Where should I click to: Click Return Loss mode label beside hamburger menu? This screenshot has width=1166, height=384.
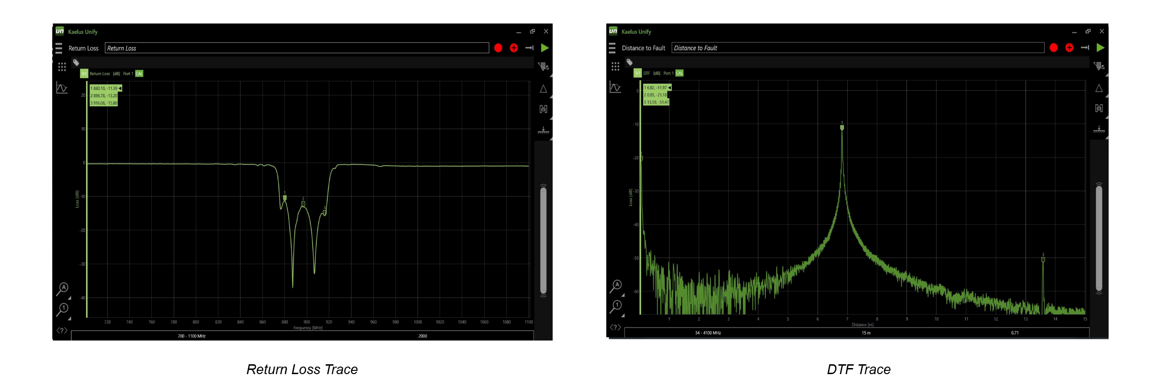[x=83, y=48]
